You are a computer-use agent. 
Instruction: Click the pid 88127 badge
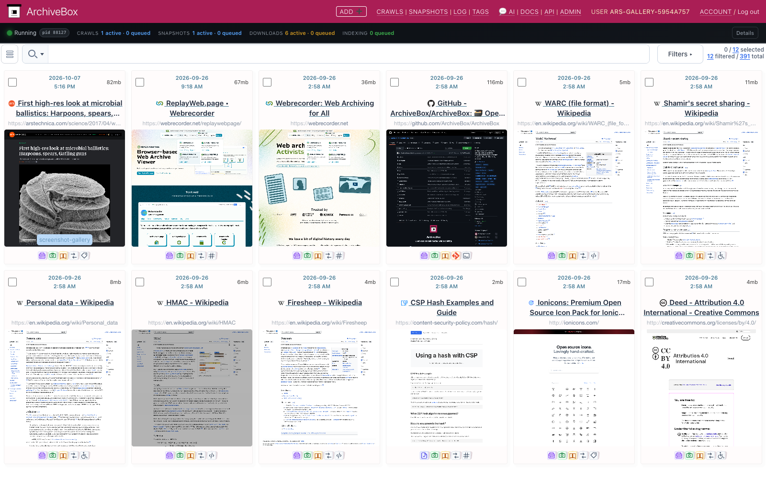click(54, 33)
